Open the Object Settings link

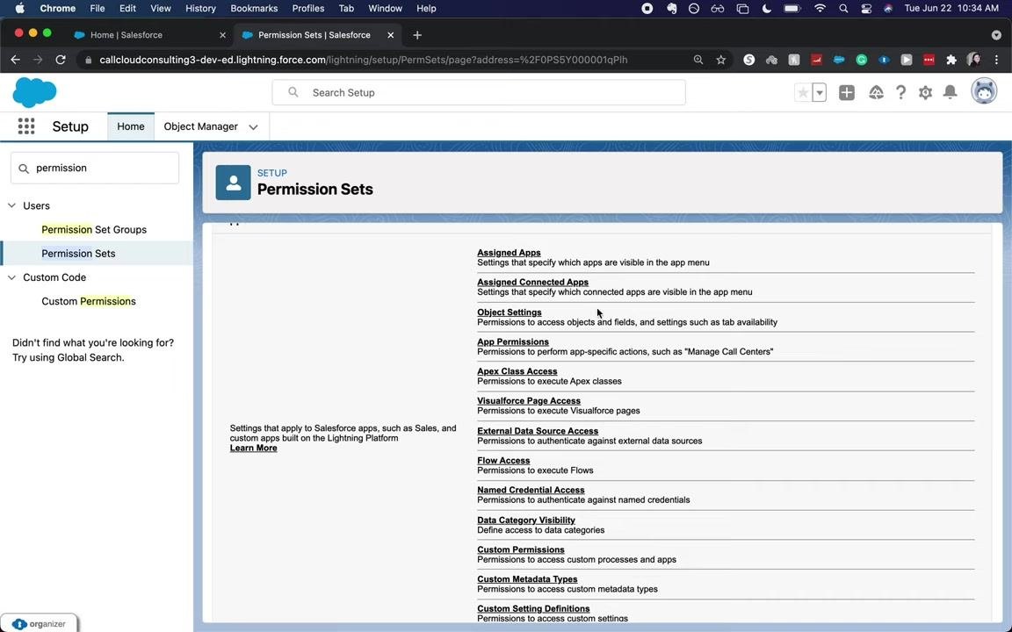[x=510, y=312]
